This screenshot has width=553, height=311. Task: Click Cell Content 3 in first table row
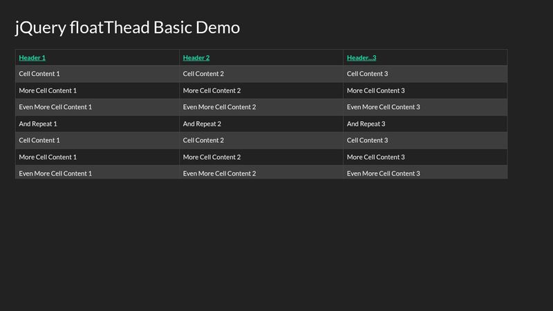367,74
